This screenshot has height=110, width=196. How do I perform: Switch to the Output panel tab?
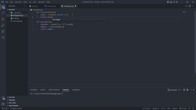43,90
